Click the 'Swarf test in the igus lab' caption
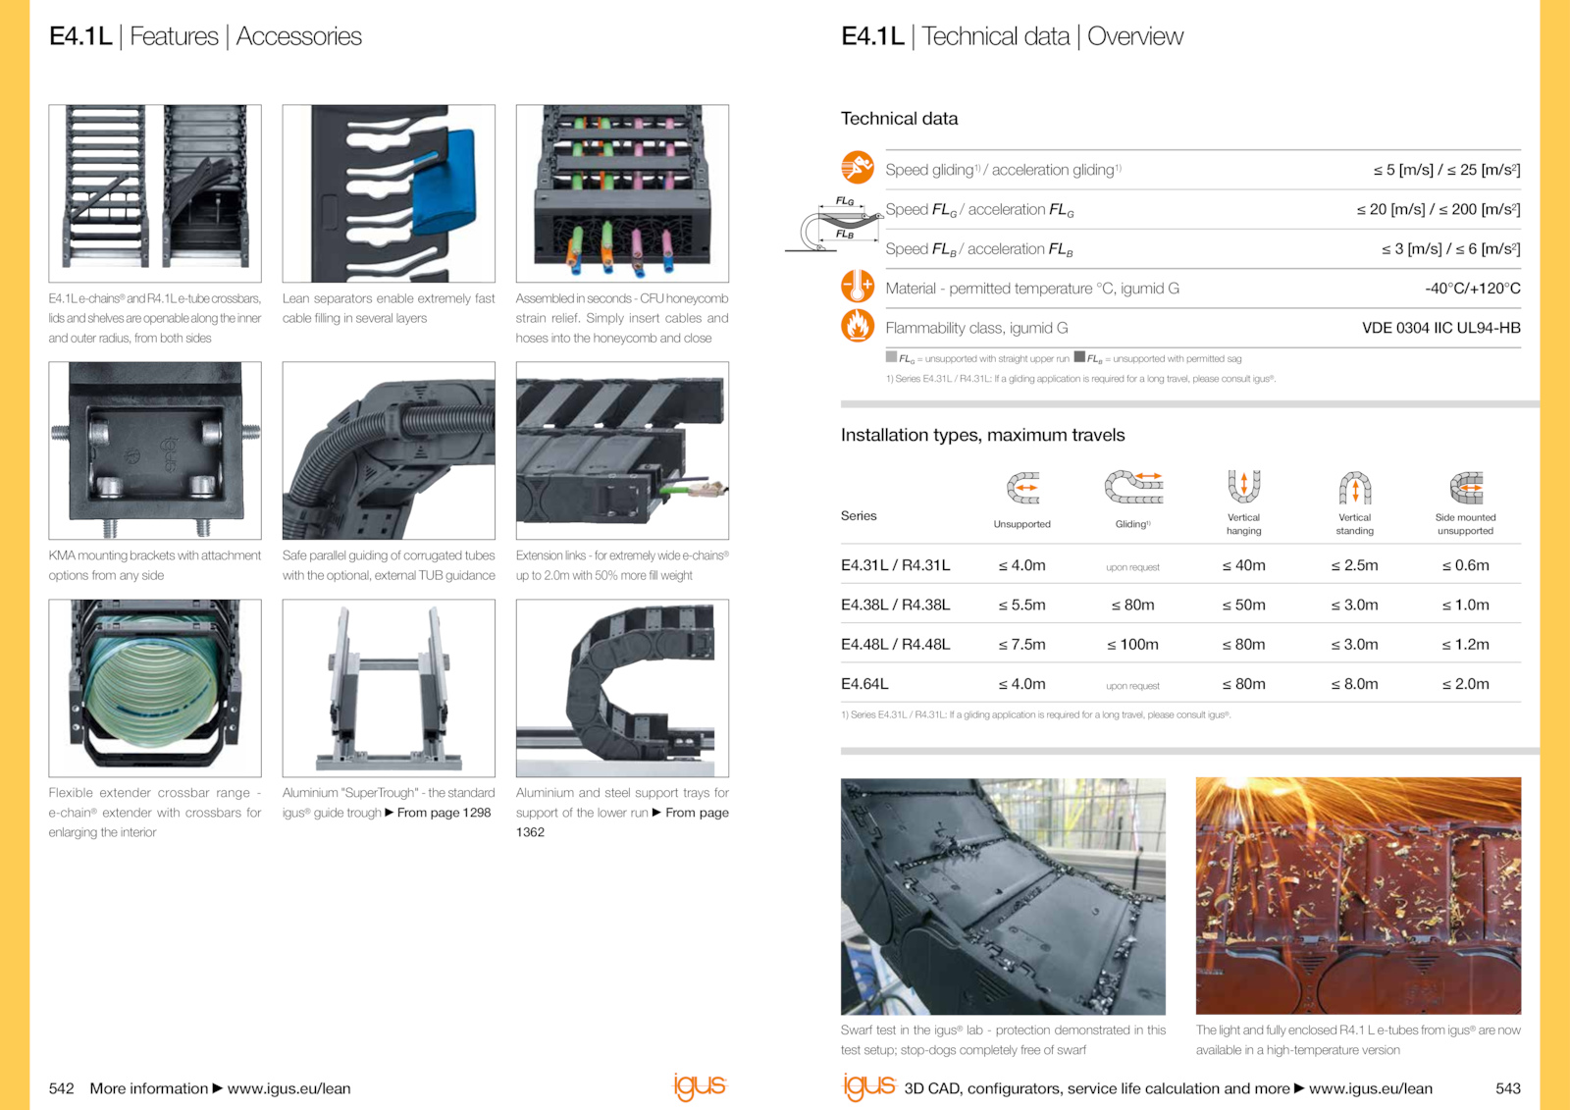1570x1110 pixels. click(x=1003, y=1039)
